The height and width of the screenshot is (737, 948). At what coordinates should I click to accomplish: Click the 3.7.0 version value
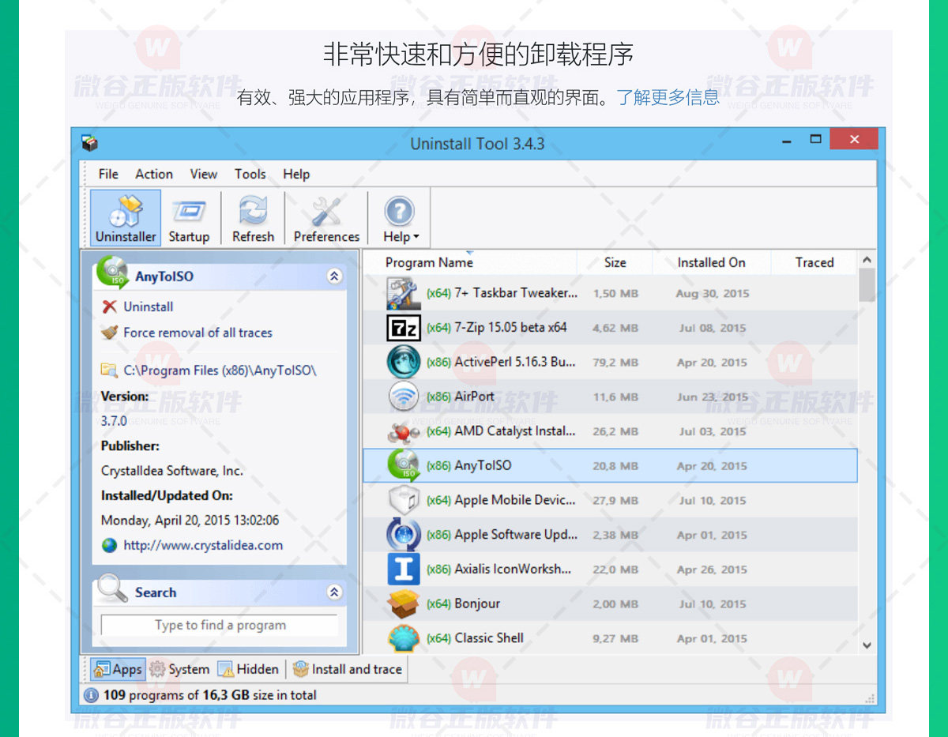114,421
